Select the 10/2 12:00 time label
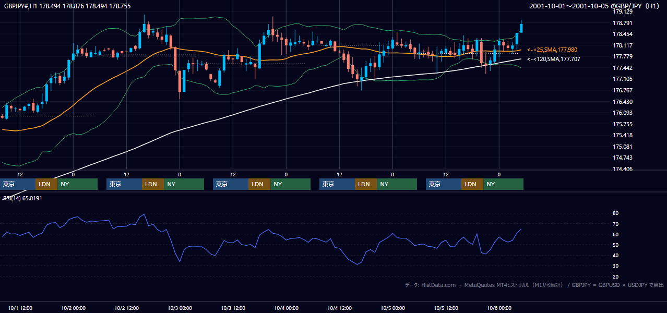This screenshot has width=667, height=313. [127, 308]
